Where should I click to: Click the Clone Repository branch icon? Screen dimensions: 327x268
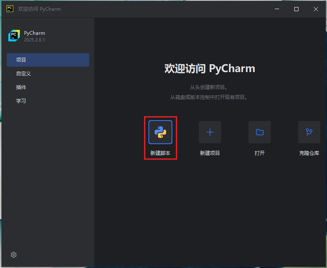click(x=309, y=132)
